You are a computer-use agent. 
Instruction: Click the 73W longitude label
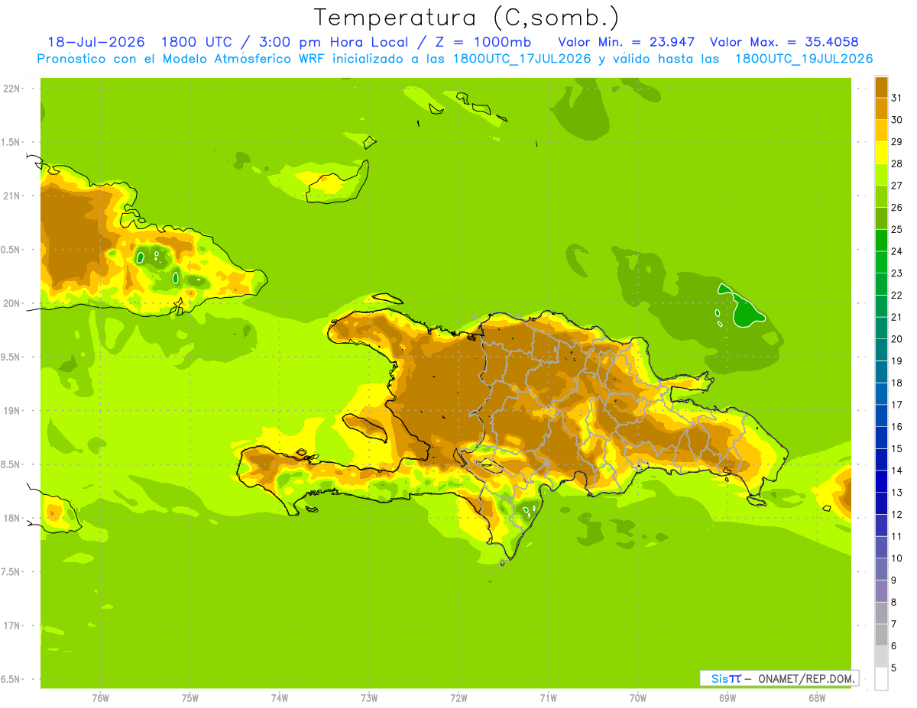coord(368,698)
